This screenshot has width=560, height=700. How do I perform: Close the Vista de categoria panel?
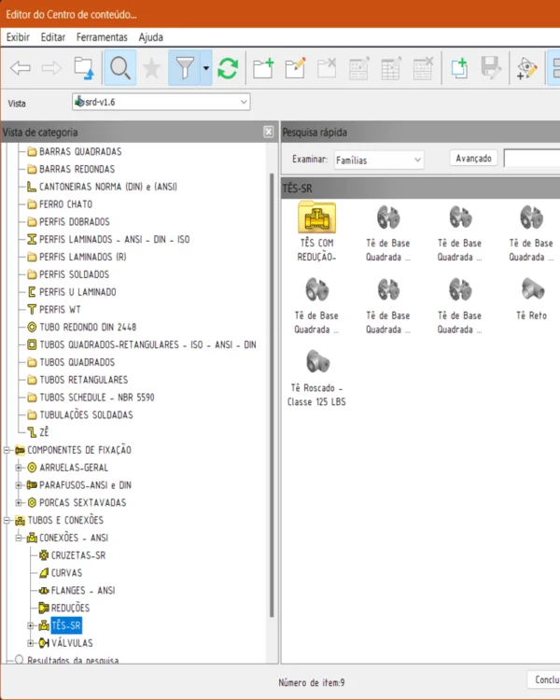[269, 133]
